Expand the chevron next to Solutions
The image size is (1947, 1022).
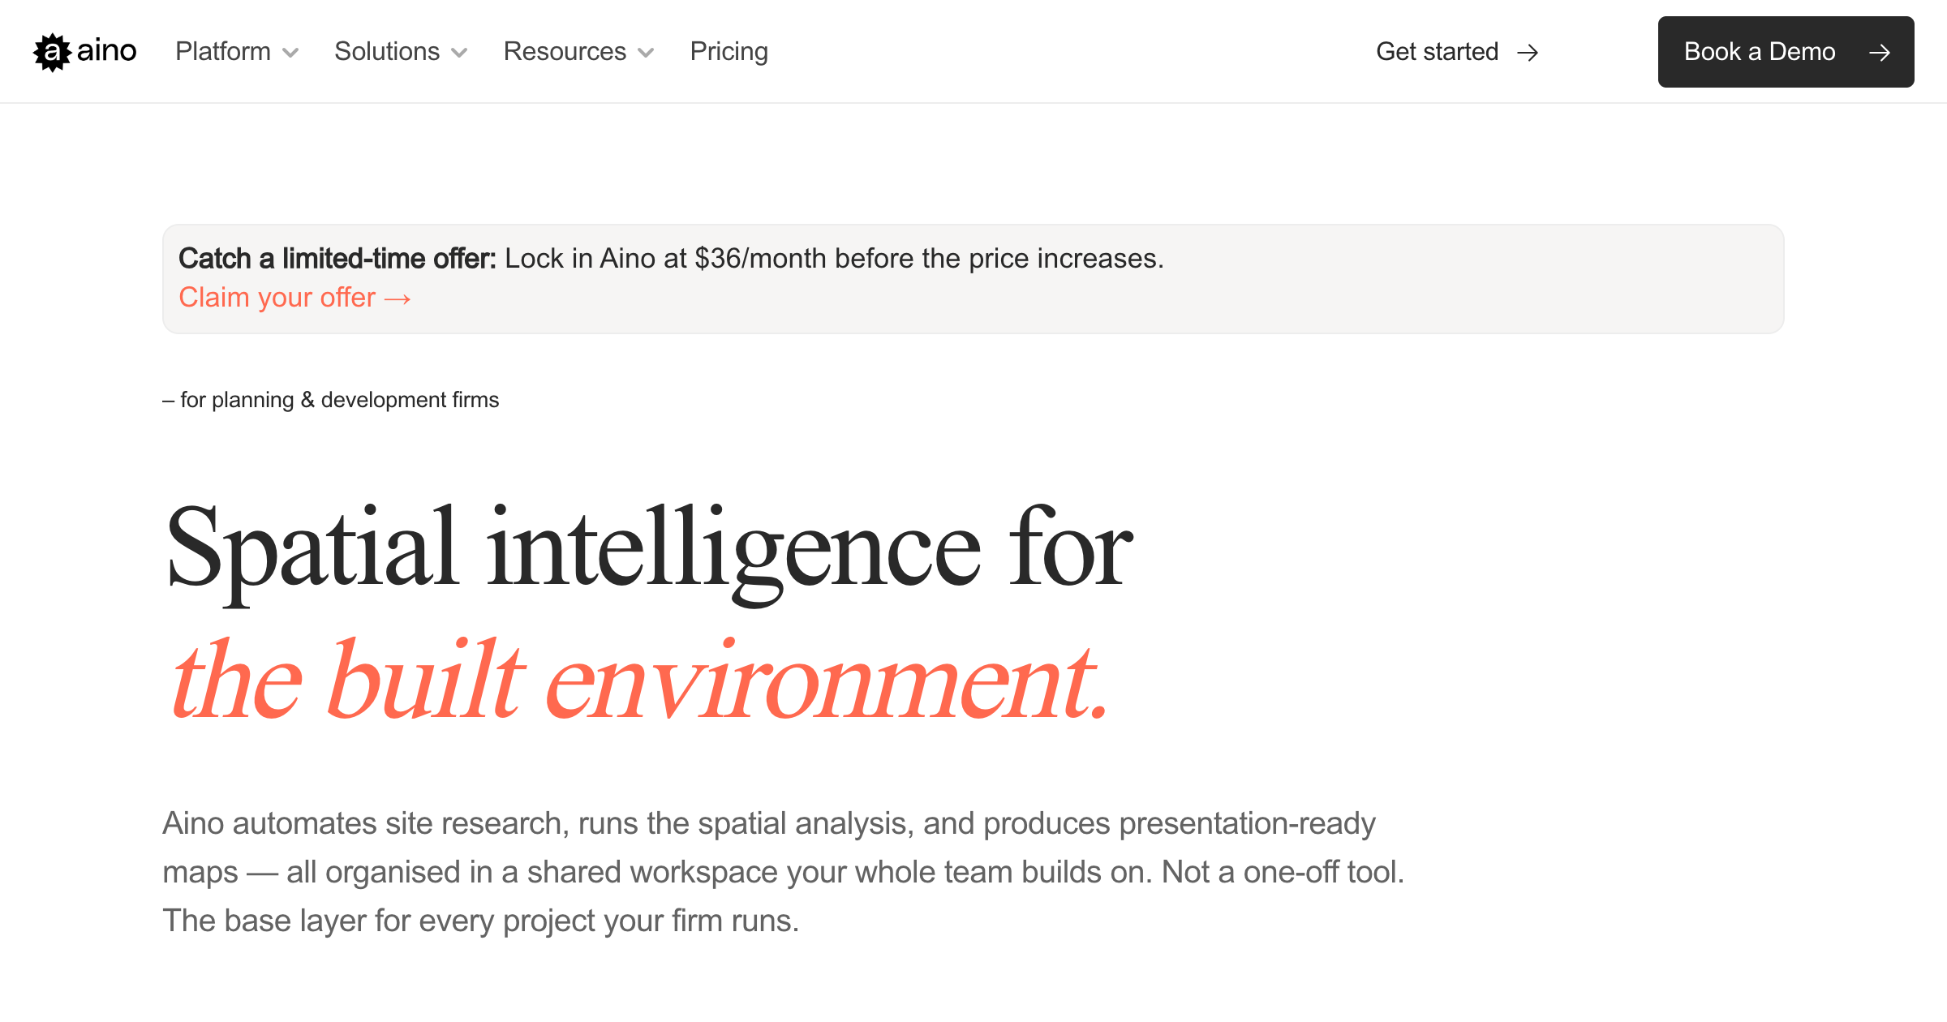(x=459, y=54)
